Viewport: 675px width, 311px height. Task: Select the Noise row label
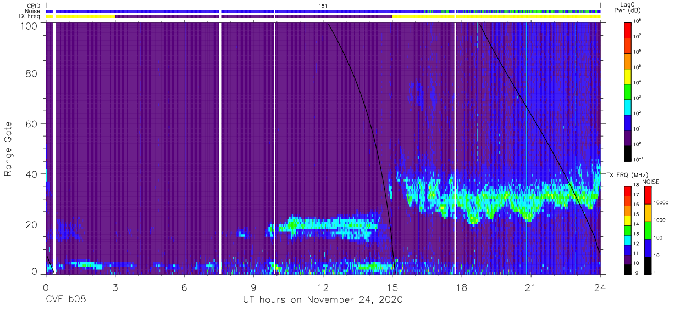click(x=33, y=11)
